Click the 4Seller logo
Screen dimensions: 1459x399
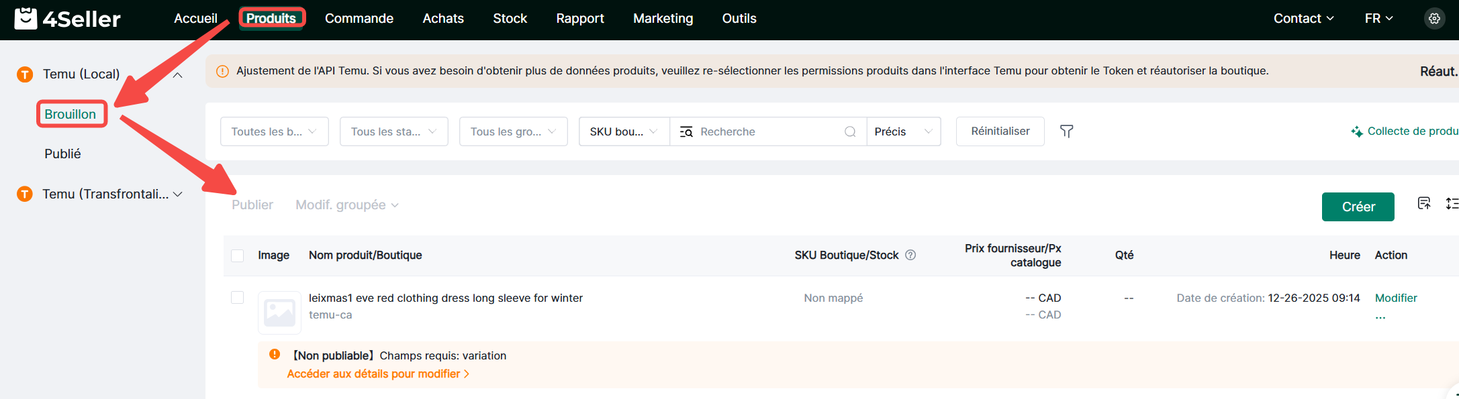point(67,19)
